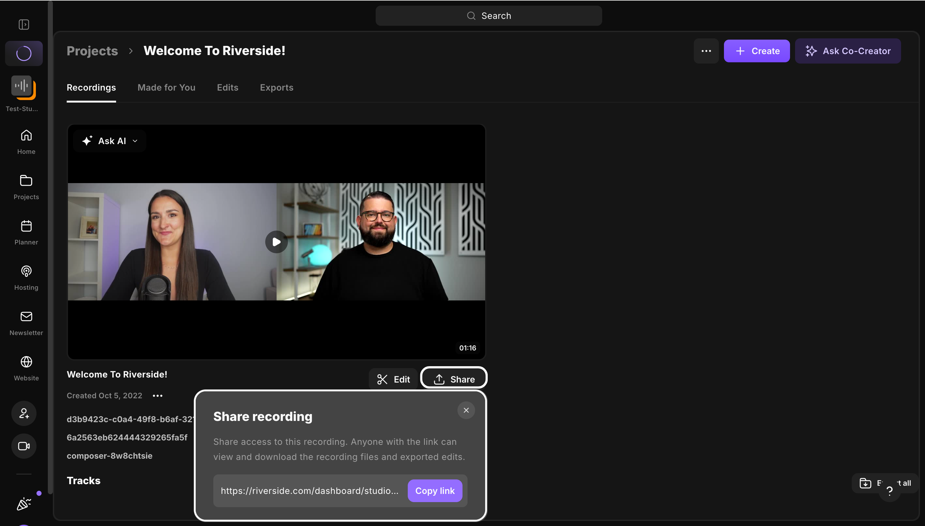
Task: Click the Copy link button
Action: click(x=435, y=490)
